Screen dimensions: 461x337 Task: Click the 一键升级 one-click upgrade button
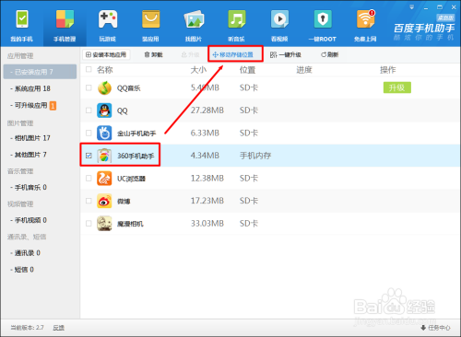coord(286,54)
